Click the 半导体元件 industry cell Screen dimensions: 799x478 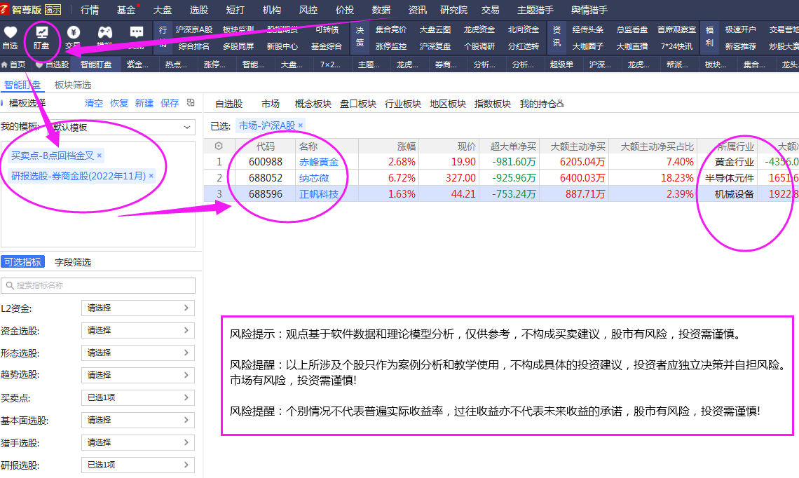[x=730, y=178]
